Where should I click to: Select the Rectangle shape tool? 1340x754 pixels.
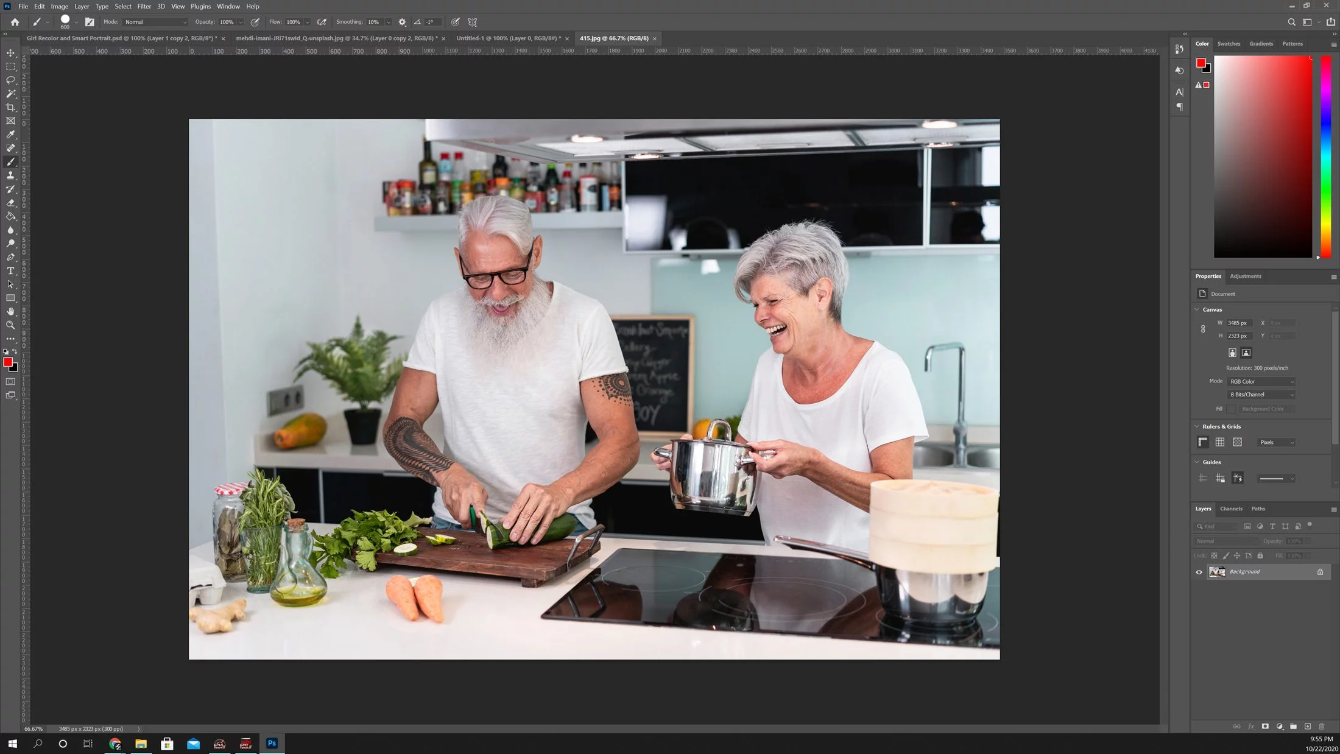pos(10,298)
